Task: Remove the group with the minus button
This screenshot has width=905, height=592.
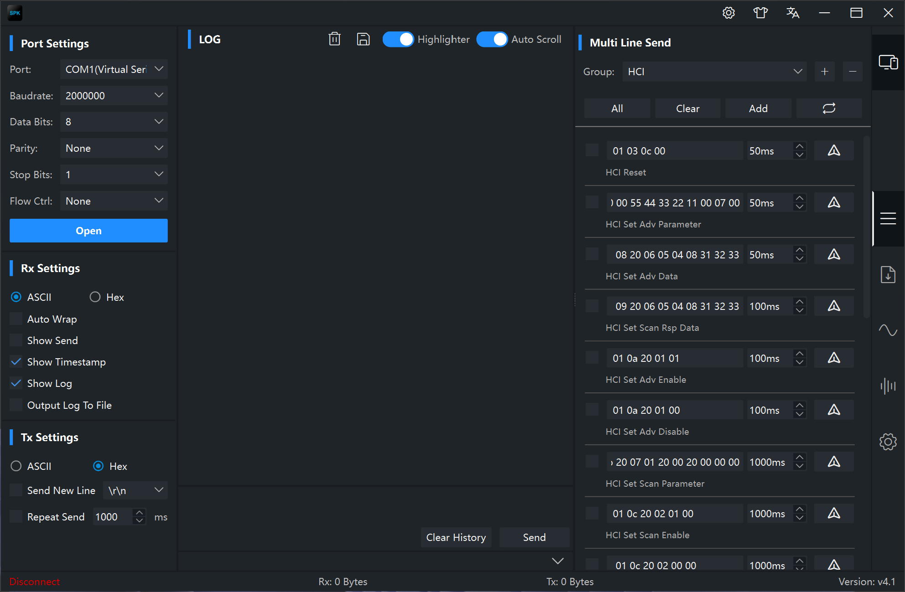Action: coord(853,72)
